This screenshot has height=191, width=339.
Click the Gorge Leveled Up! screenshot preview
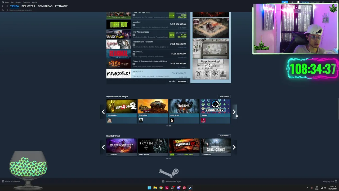click(211, 69)
